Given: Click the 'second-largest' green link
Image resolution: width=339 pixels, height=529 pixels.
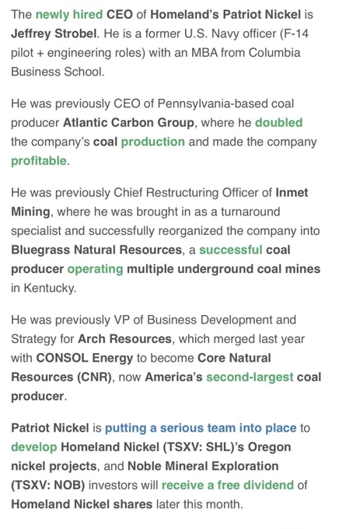Looking at the screenshot, I should coord(250,377).
